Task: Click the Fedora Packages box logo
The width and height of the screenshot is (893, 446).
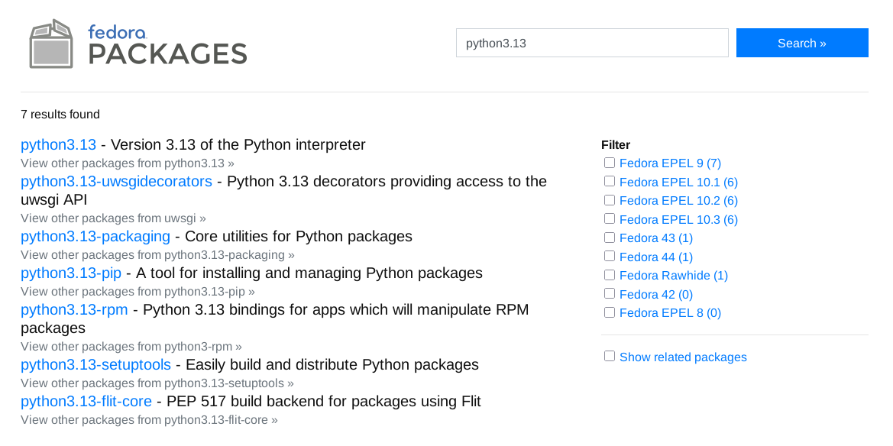Action: tap(51, 44)
